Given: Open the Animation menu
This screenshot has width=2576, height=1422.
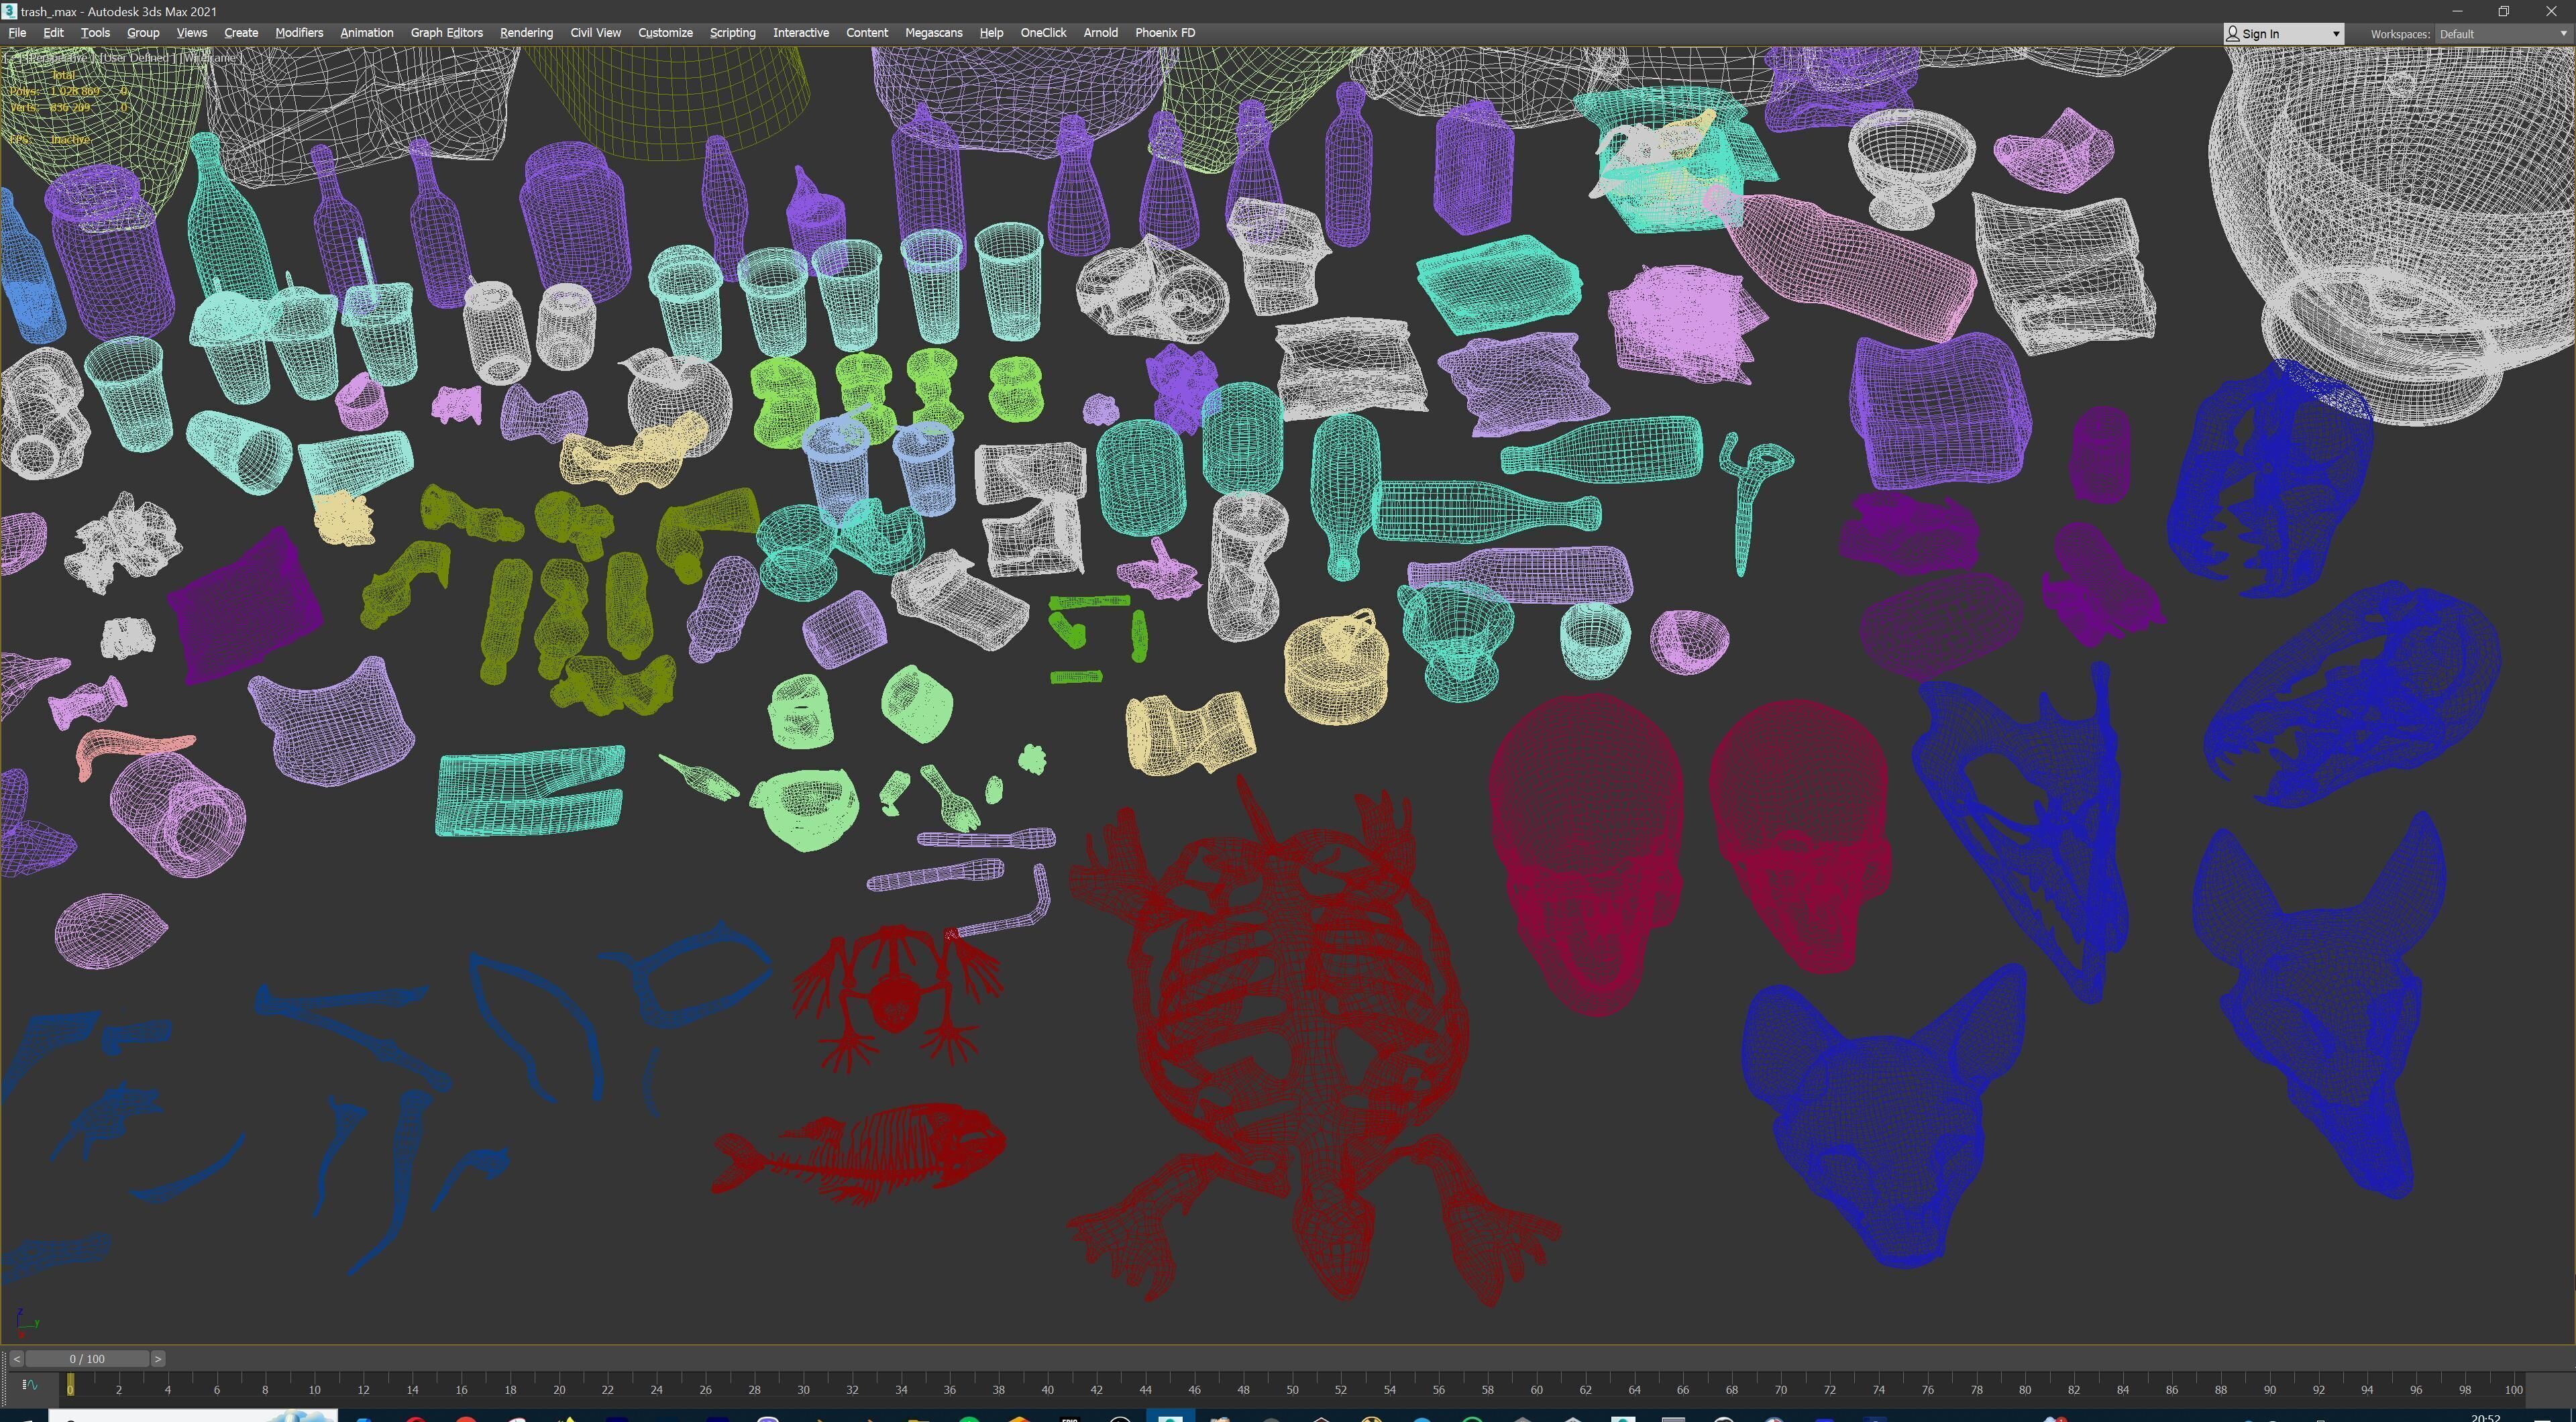Looking at the screenshot, I should pyautogui.click(x=366, y=33).
